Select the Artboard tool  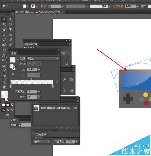4,82
